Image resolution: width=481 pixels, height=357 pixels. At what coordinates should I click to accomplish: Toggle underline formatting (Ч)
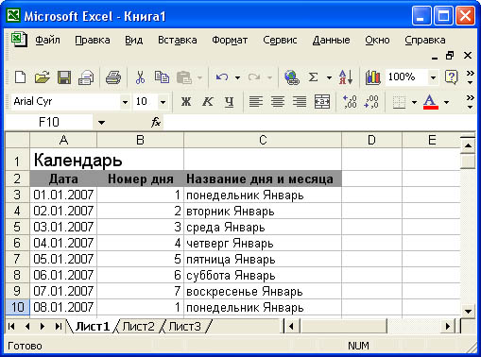(230, 102)
